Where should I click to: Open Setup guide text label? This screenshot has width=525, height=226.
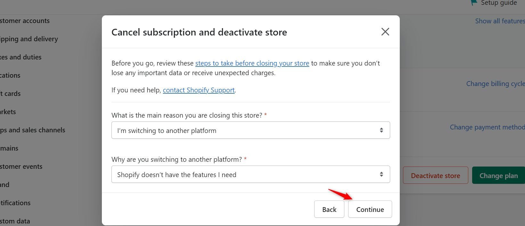499,3
